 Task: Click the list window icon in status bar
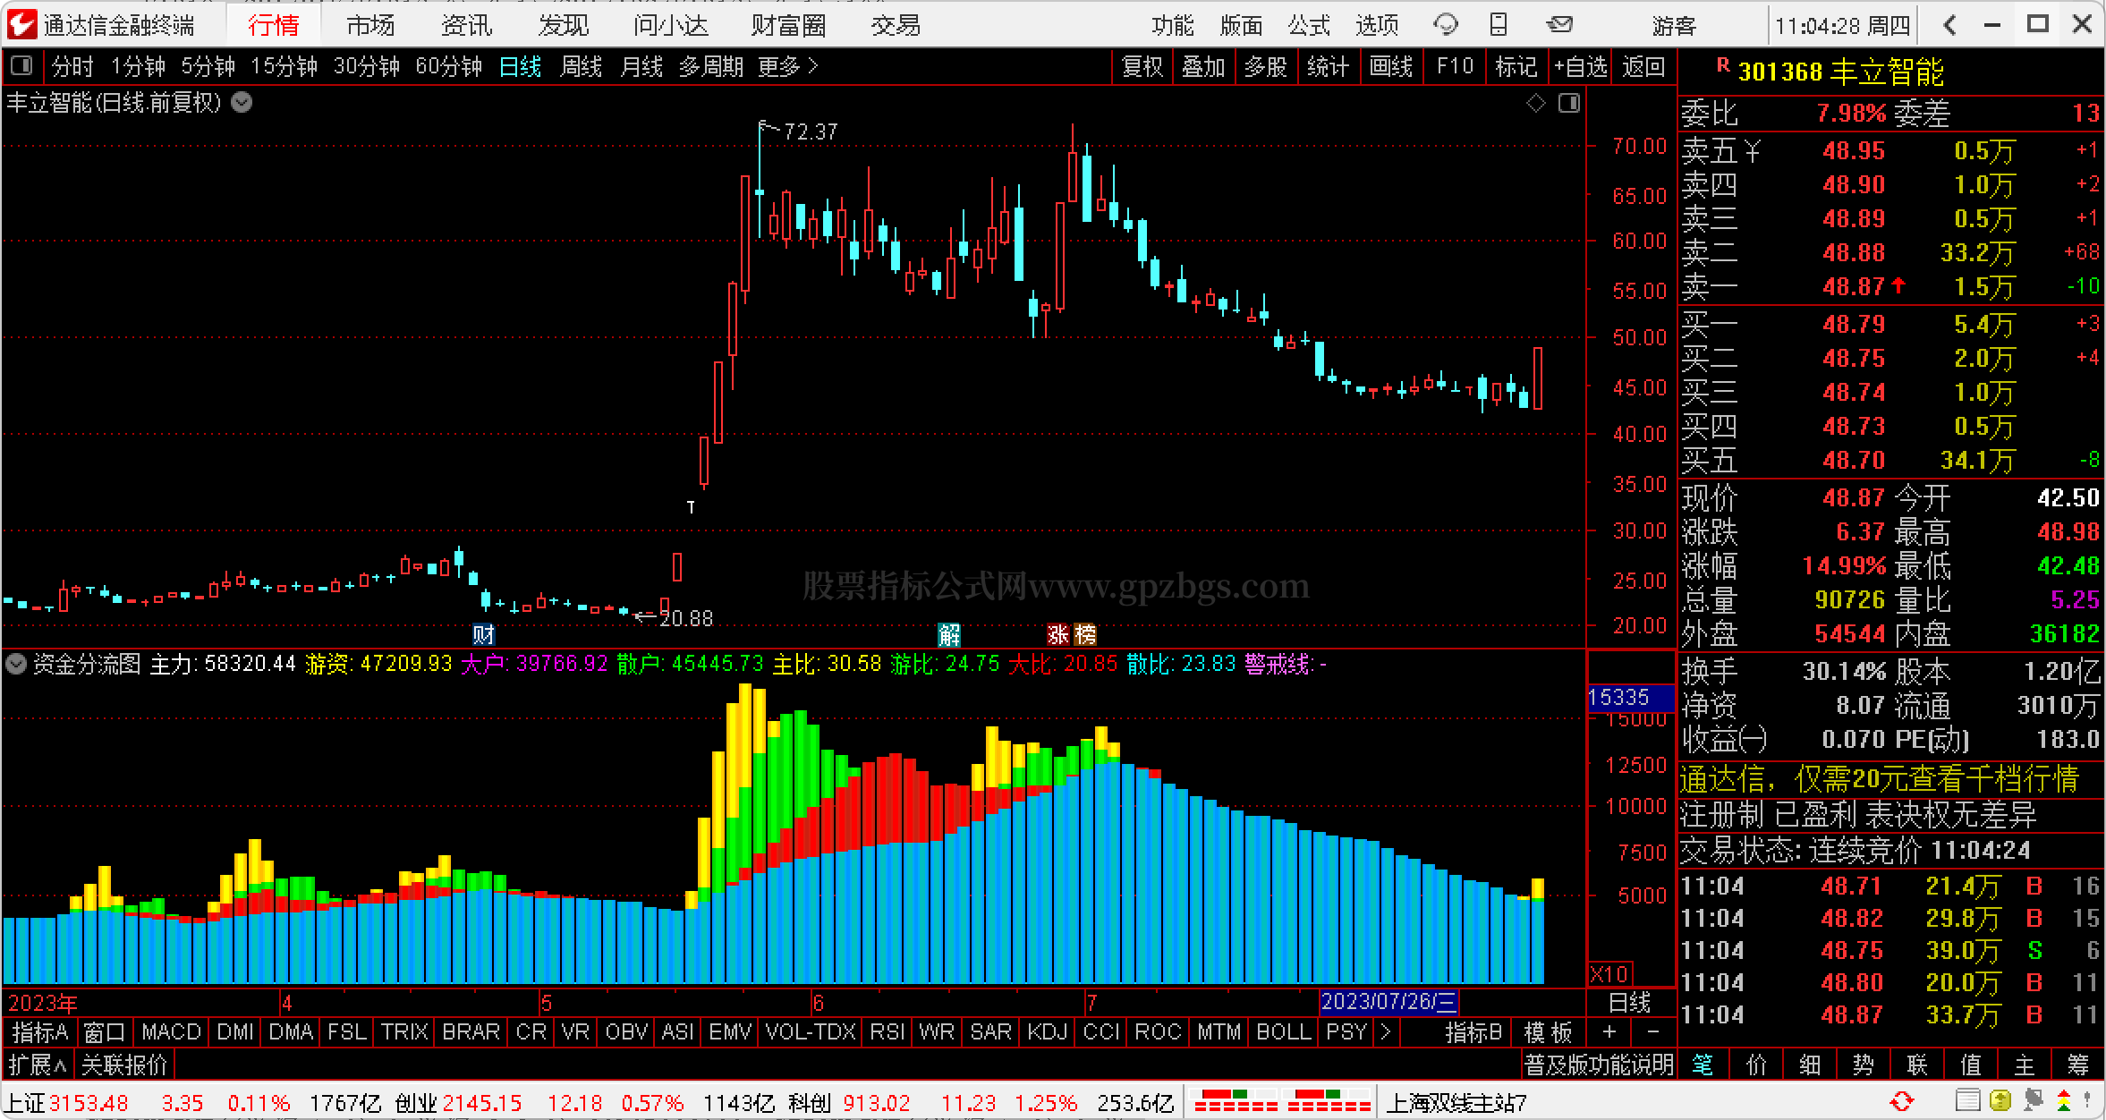click(1967, 1100)
